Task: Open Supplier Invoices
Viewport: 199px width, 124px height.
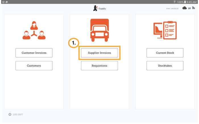Action: pos(99,53)
